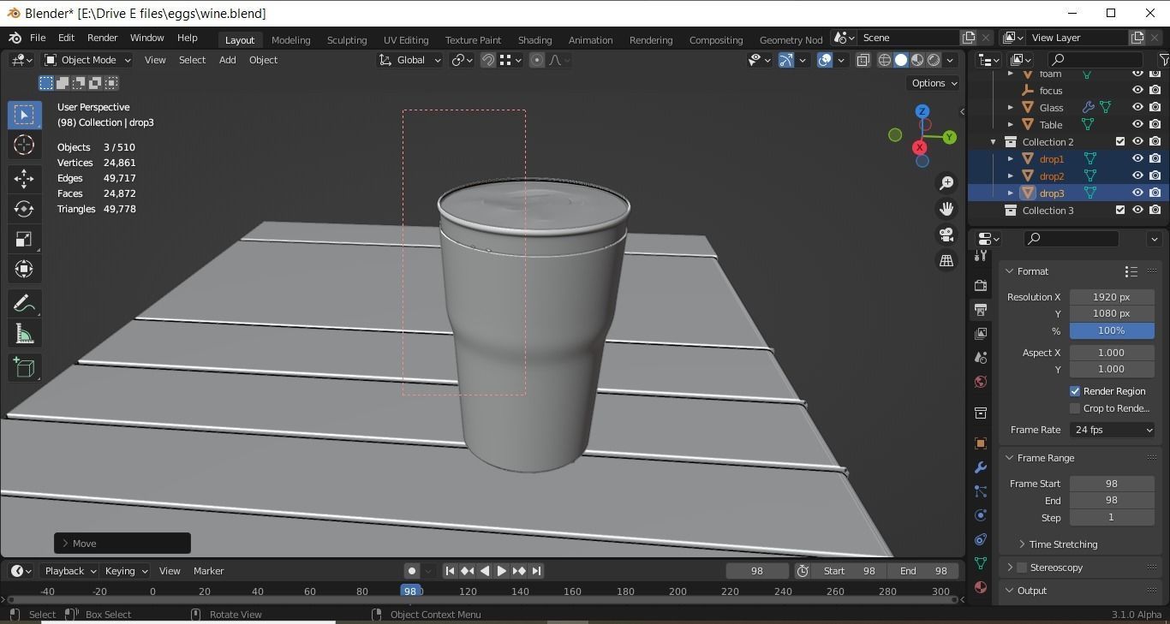1170x624 pixels.
Task: Open the File menu
Action: tap(38, 38)
